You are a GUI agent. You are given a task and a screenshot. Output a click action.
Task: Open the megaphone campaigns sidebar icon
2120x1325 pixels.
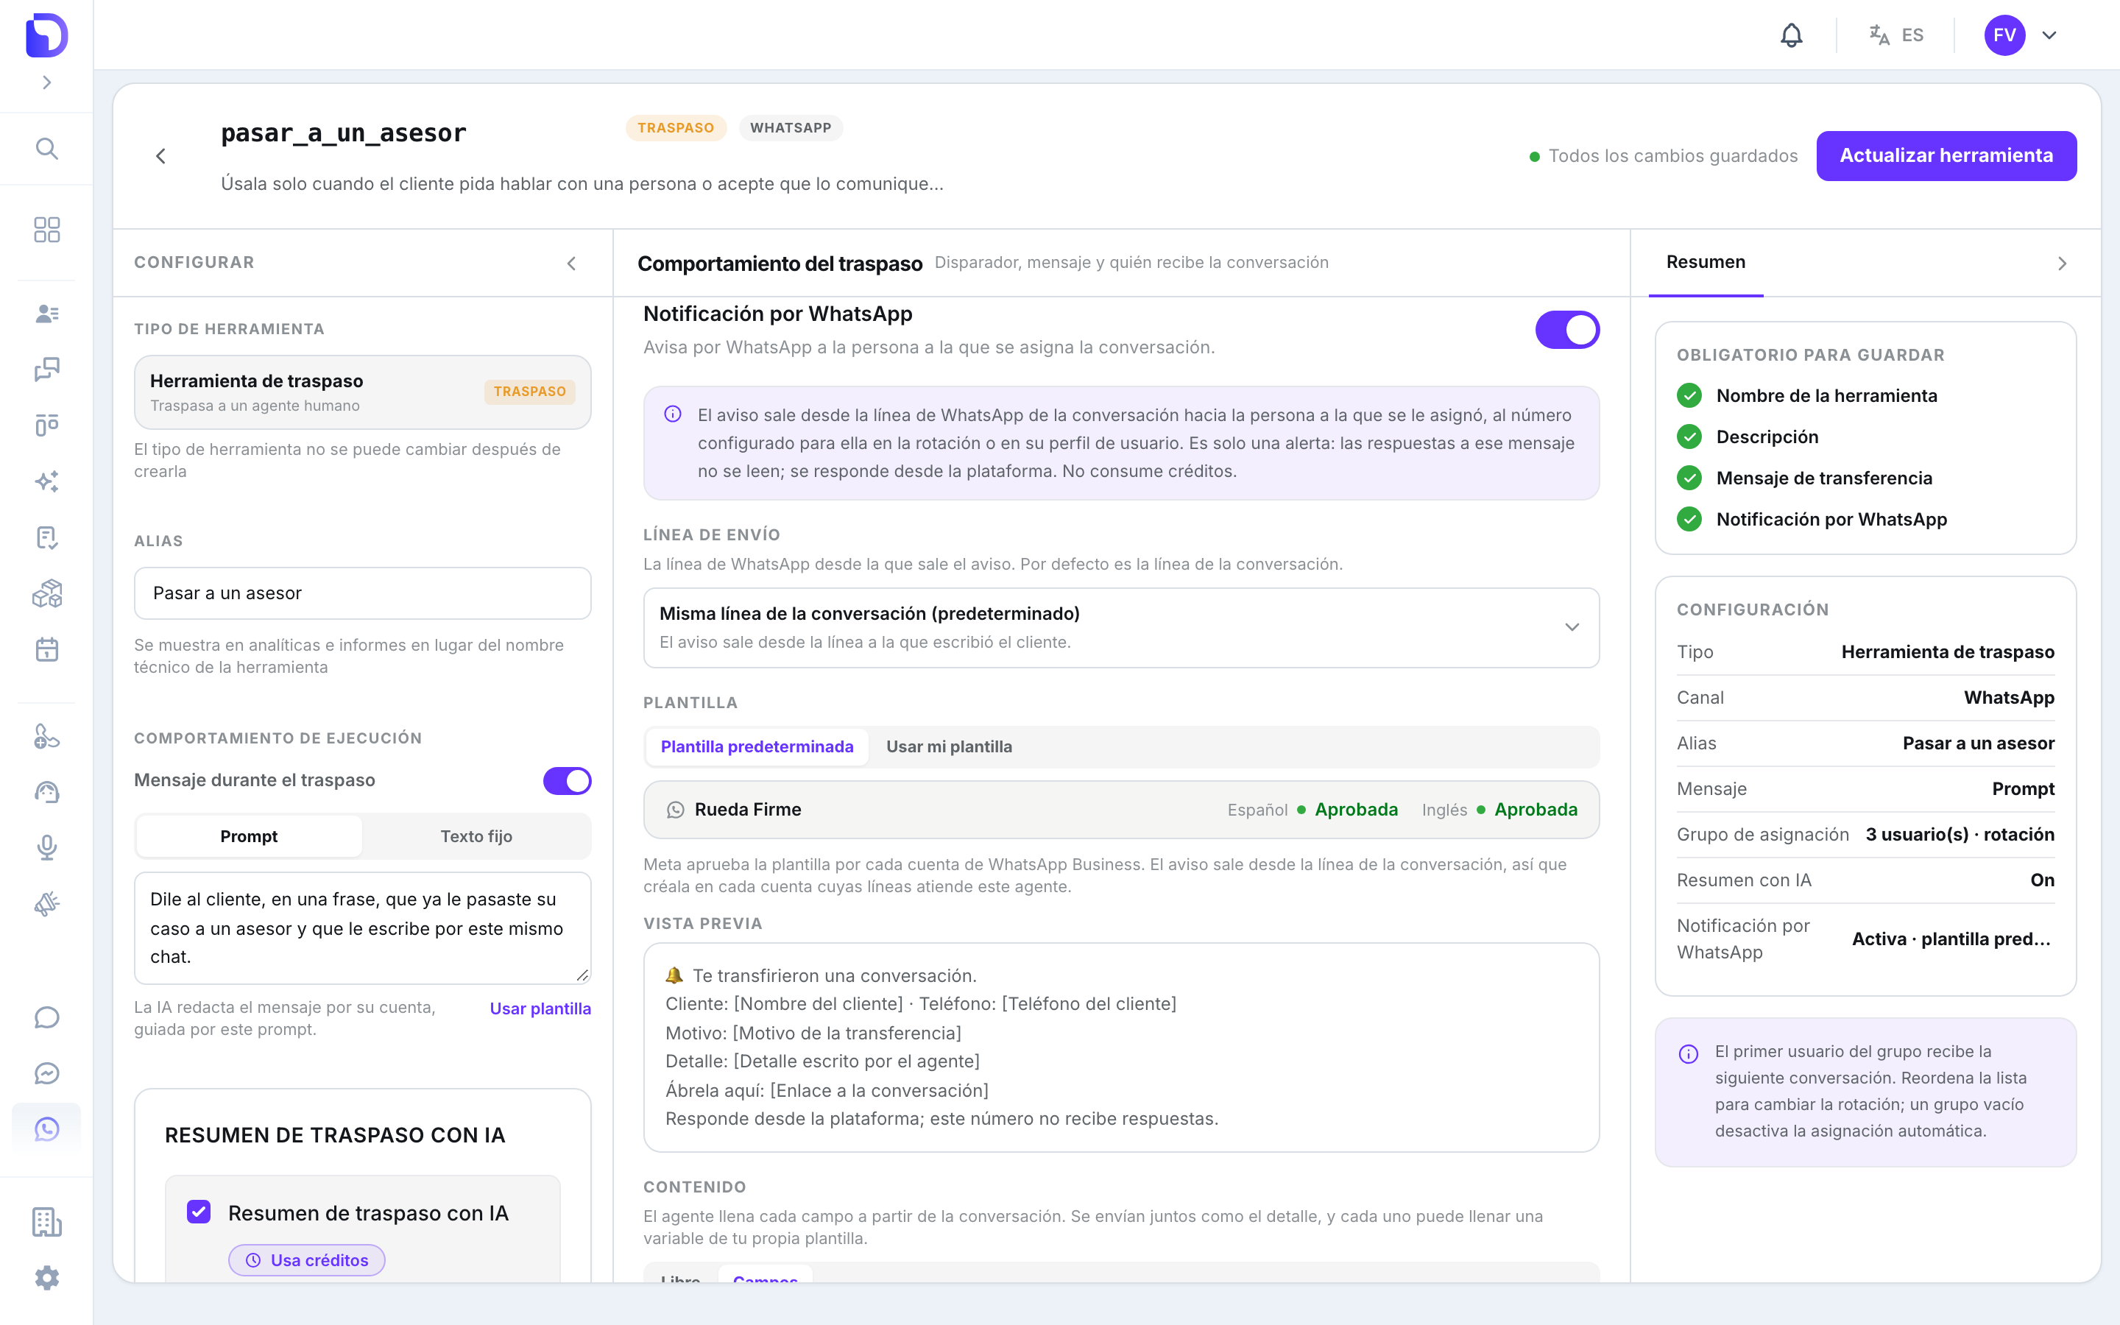pyautogui.click(x=46, y=905)
